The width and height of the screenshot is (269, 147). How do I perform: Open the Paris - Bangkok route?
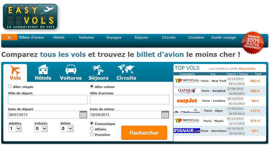pos(214,91)
